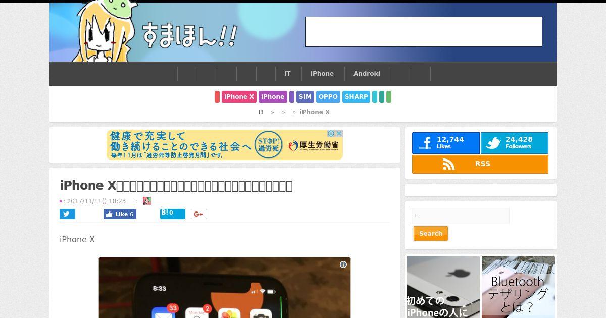Click the empty white header ad box
Screen dimensions: 606x318
click(x=424, y=32)
